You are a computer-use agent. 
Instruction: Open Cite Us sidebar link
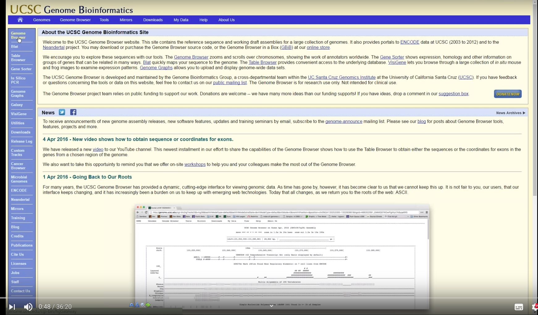17,254
